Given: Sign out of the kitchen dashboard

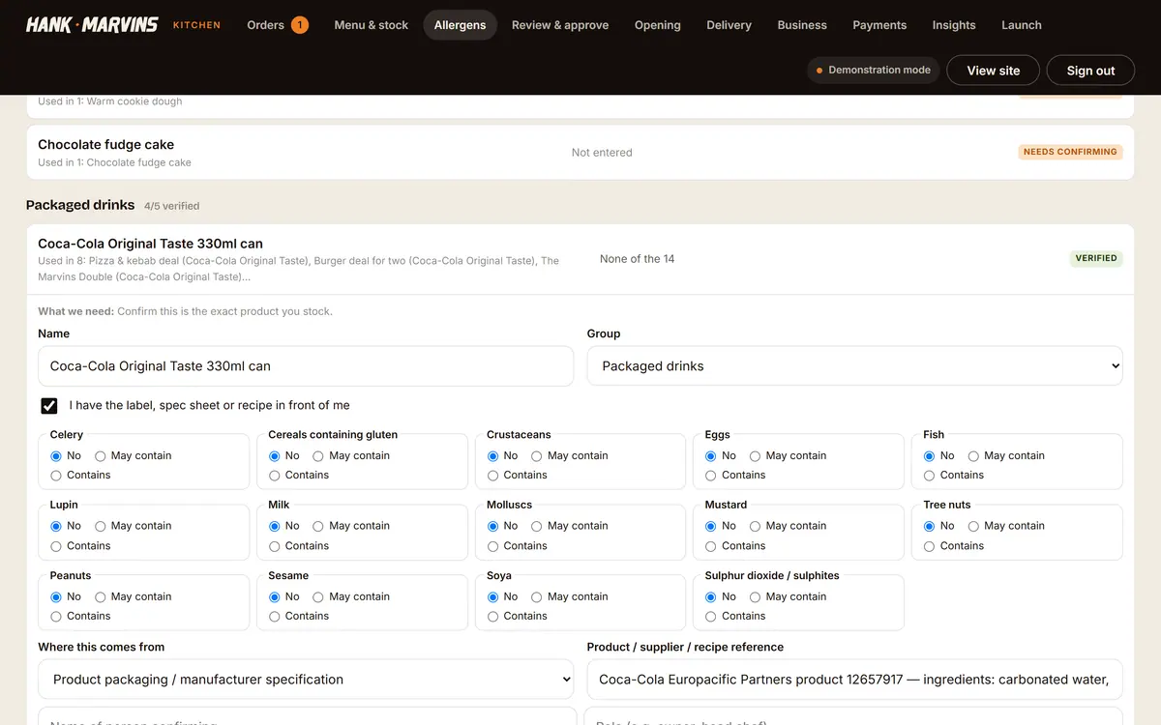Looking at the screenshot, I should tap(1090, 71).
